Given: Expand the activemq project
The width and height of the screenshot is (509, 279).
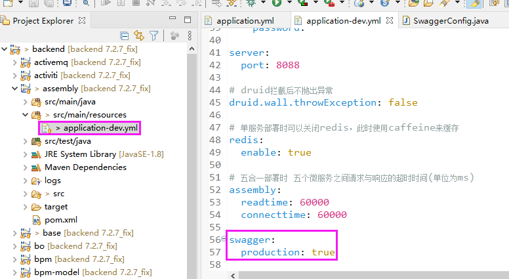Looking at the screenshot, I should [15, 62].
